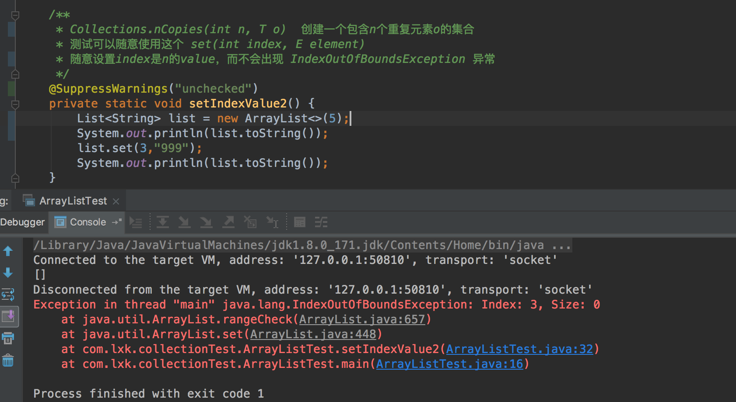The width and height of the screenshot is (736, 402).
Task: Toggle Use Soft Wraps in console
Action: [8, 295]
